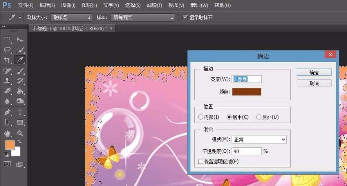Select the Eraser tool
This screenshot has width=347, height=186.
pos(7,91)
